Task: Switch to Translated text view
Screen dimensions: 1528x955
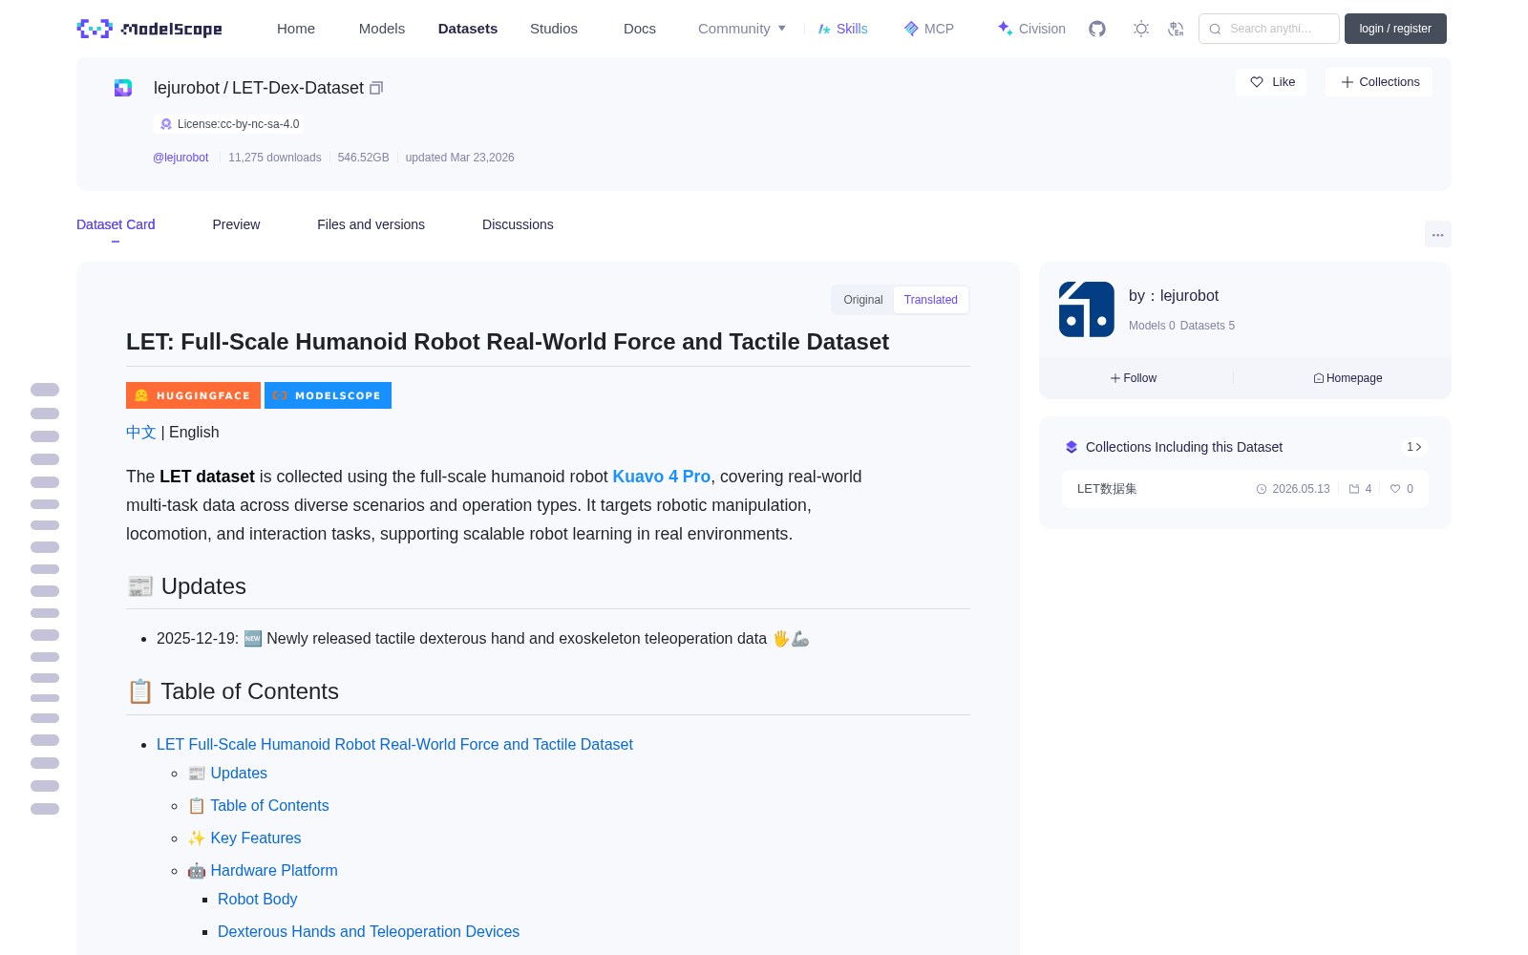Action: coord(931,300)
